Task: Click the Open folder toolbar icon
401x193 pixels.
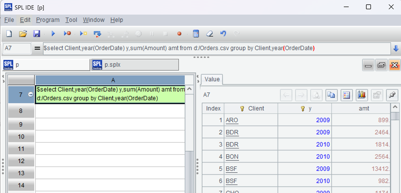Action: click(23, 34)
